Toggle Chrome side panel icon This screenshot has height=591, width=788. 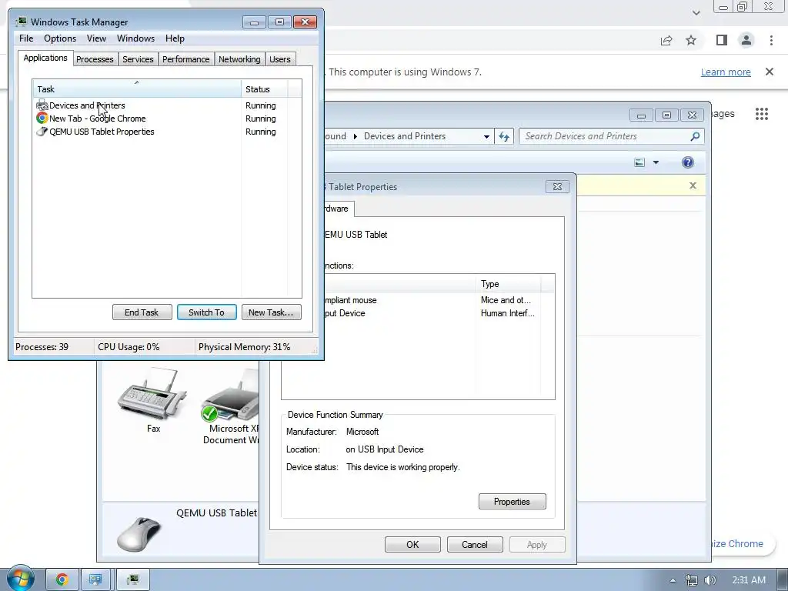722,41
